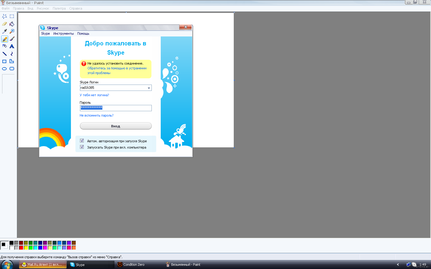Open the Вид menu in Paint

tap(31, 8)
